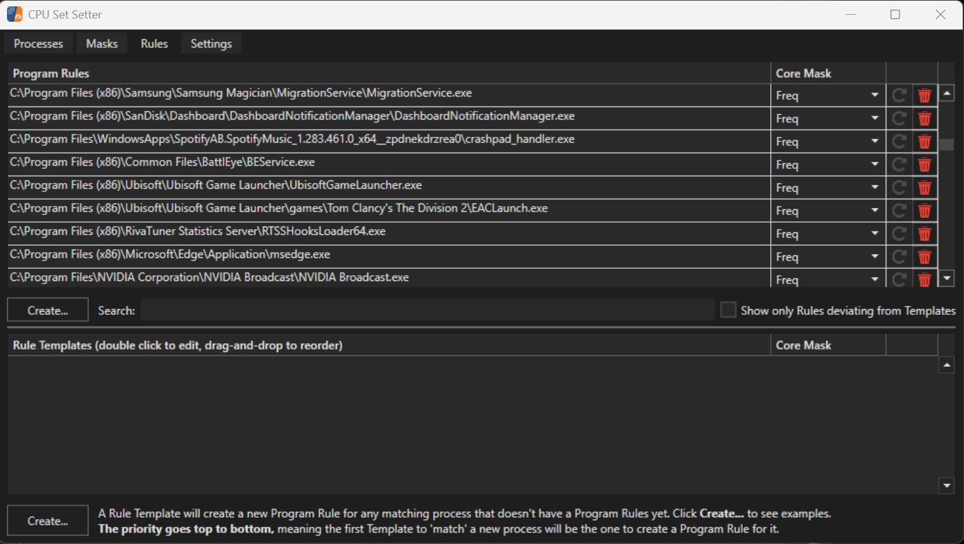Viewport: 964px width, 544px height.
Task: Select the Microsoft Edge msedge.exe path
Action: point(170,254)
